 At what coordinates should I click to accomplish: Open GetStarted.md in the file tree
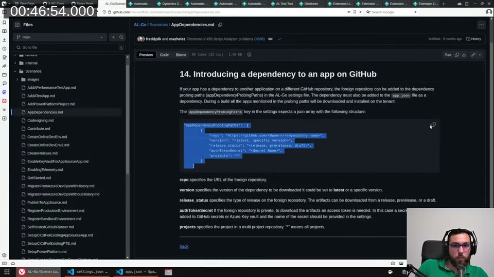pyautogui.click(x=39, y=178)
